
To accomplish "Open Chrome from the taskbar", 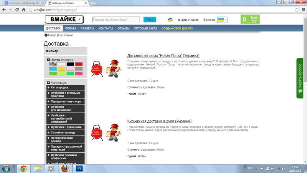I will pyautogui.click(x=24, y=168).
